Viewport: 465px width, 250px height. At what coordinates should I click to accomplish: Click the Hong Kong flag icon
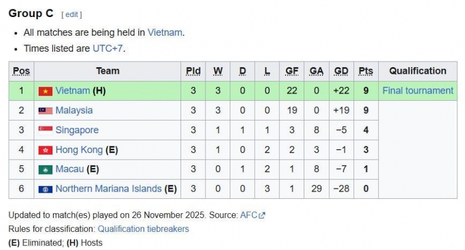pyautogui.click(x=45, y=150)
